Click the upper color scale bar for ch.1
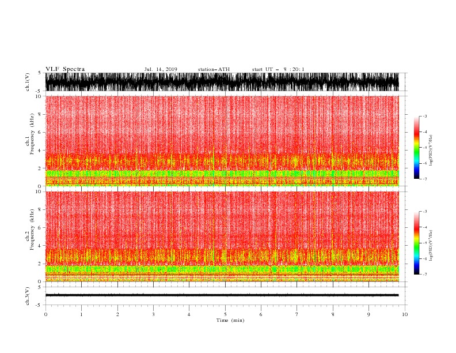Image resolution: width=456 pixels, height=353 pixels. pyautogui.click(x=416, y=148)
